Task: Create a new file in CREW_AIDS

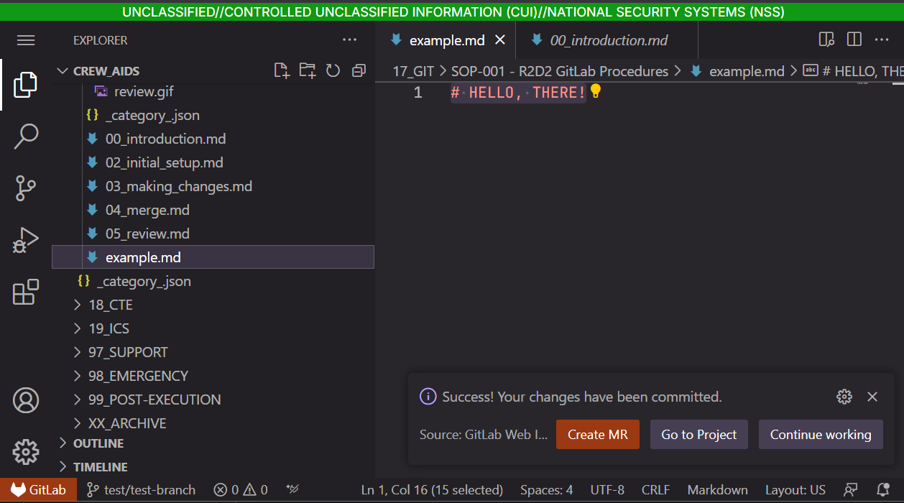Action: point(282,70)
